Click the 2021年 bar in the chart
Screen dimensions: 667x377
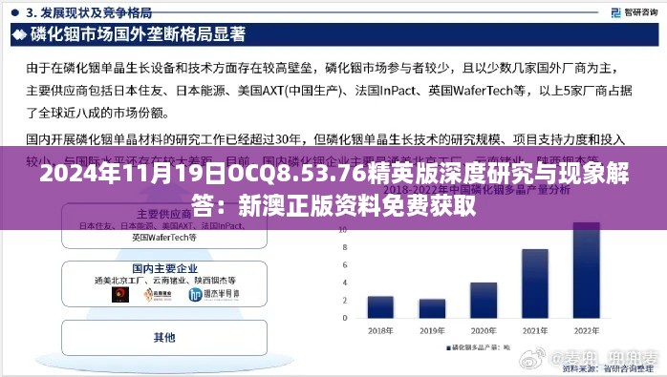[x=535, y=283]
